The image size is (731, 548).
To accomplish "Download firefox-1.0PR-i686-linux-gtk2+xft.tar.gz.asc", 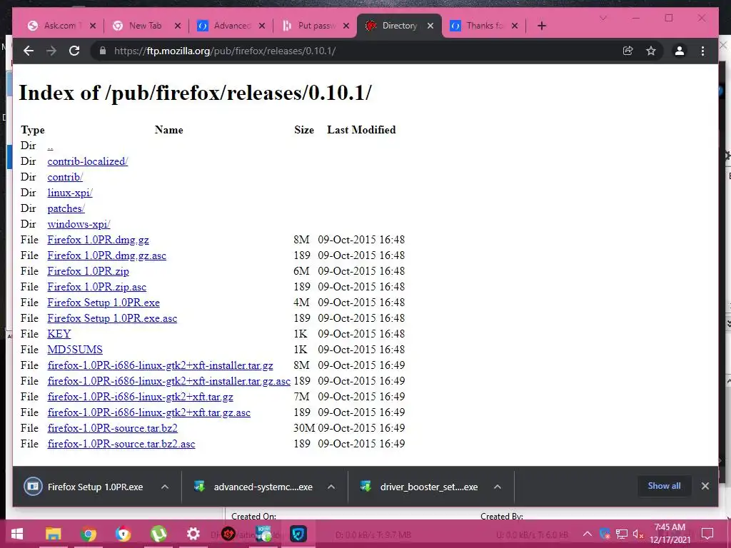I will click(x=148, y=412).
